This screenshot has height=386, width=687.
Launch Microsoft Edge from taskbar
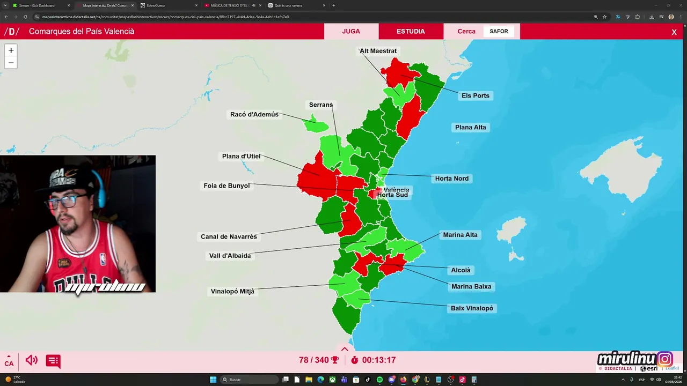click(320, 380)
